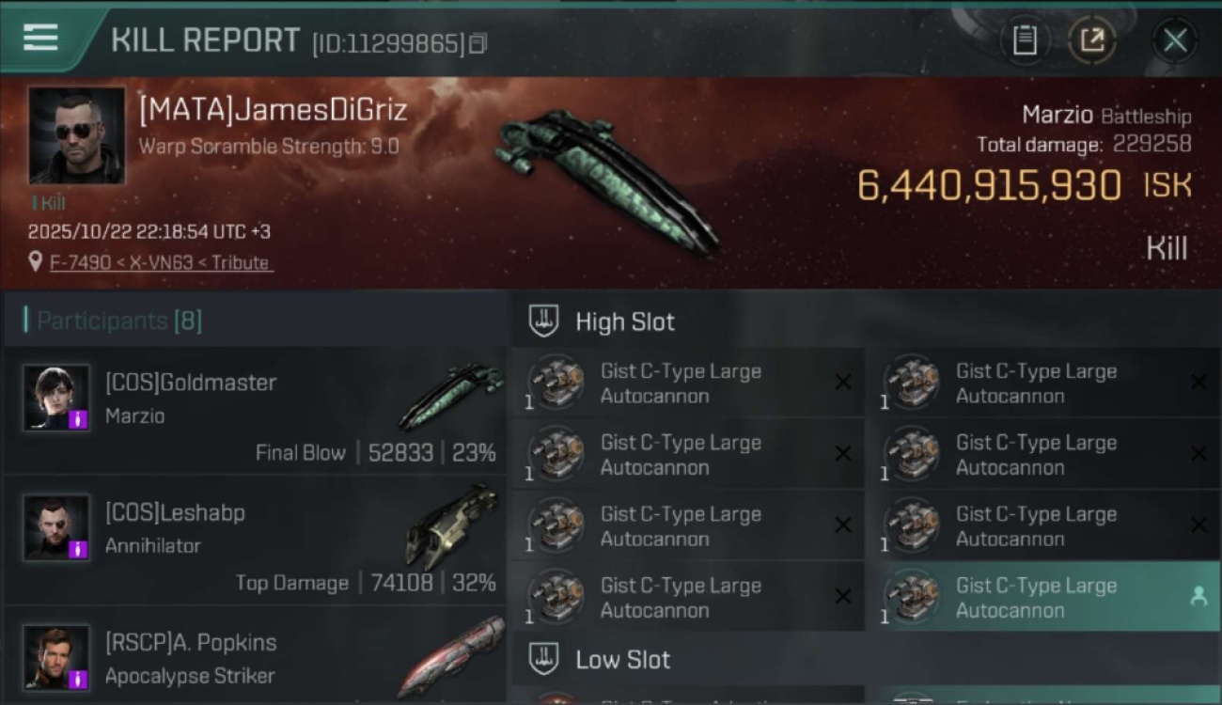Copy the kill report ID
The image size is (1222, 705).
pyautogui.click(x=478, y=43)
